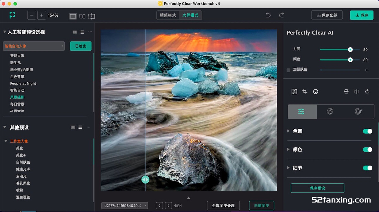Switch 人工智能预设选择 to list view
Viewport: 379px width, 212px height.
pyautogui.click(x=82, y=32)
